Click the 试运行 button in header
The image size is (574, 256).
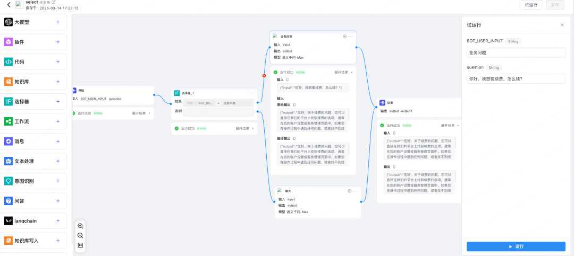coord(531,5)
